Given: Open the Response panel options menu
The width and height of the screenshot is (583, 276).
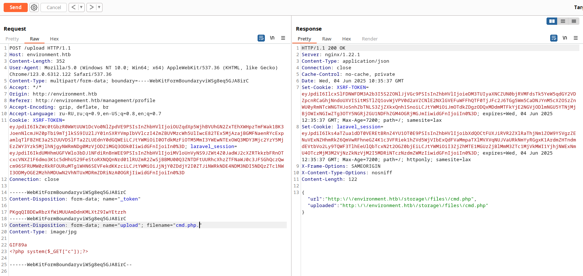Looking at the screenshot, I should (x=576, y=38).
